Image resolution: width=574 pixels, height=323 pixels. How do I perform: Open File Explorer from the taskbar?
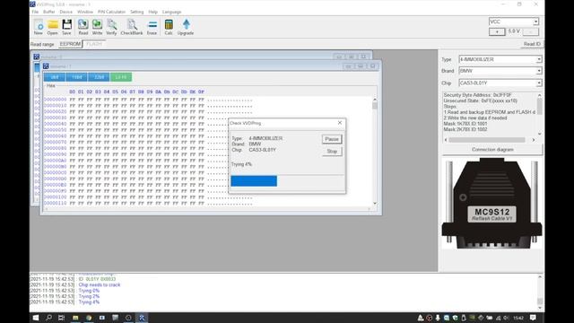[75, 318]
